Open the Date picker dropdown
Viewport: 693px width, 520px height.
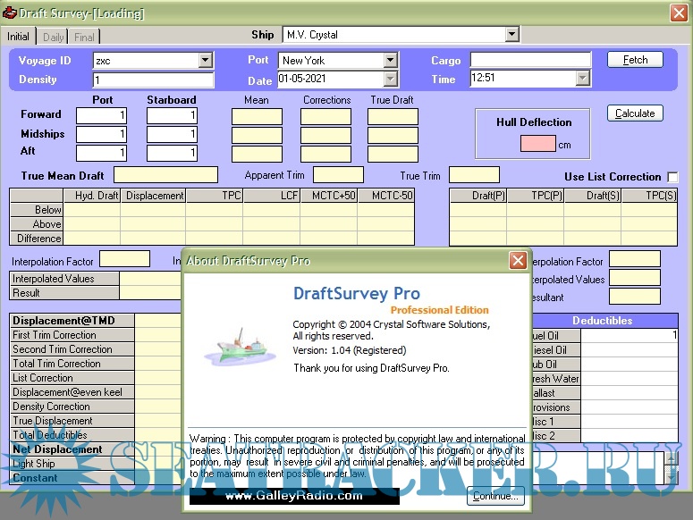(390, 80)
